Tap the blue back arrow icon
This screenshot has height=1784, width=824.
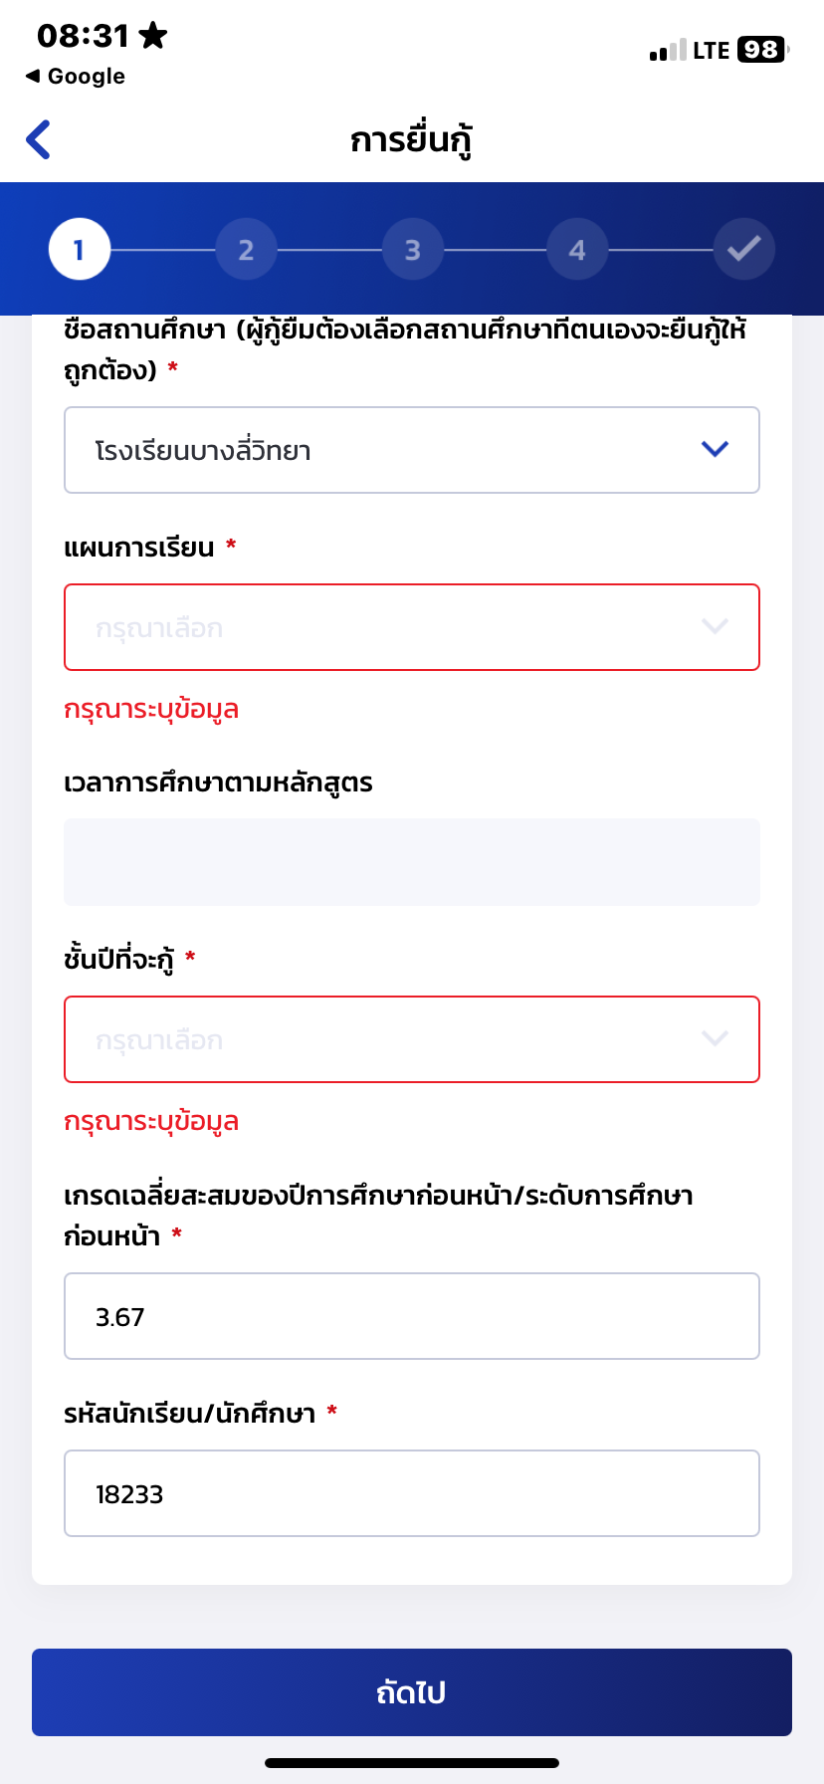coord(38,139)
